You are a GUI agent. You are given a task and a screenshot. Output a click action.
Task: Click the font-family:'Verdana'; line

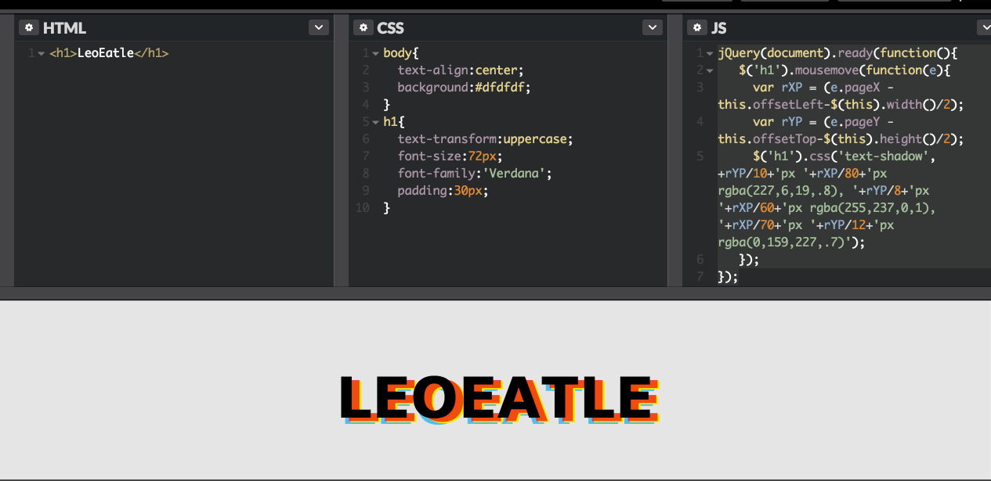coord(475,174)
